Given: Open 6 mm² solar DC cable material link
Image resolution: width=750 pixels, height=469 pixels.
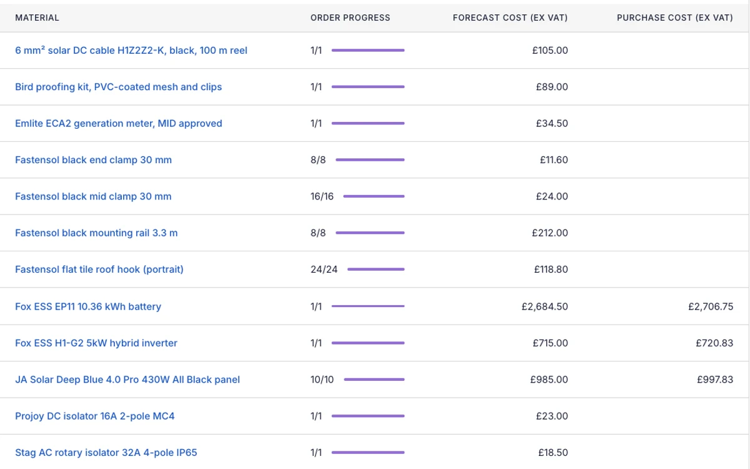Looking at the screenshot, I should pyautogui.click(x=131, y=50).
